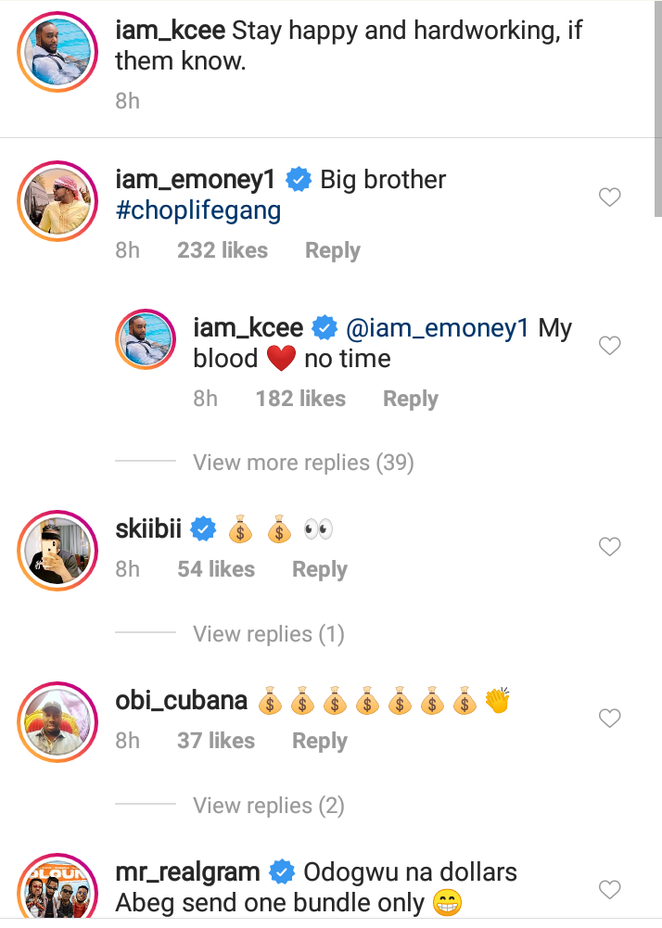This screenshot has height=928, width=662.
Task: Like iam_kcee's My blood reply
Action: [609, 346]
